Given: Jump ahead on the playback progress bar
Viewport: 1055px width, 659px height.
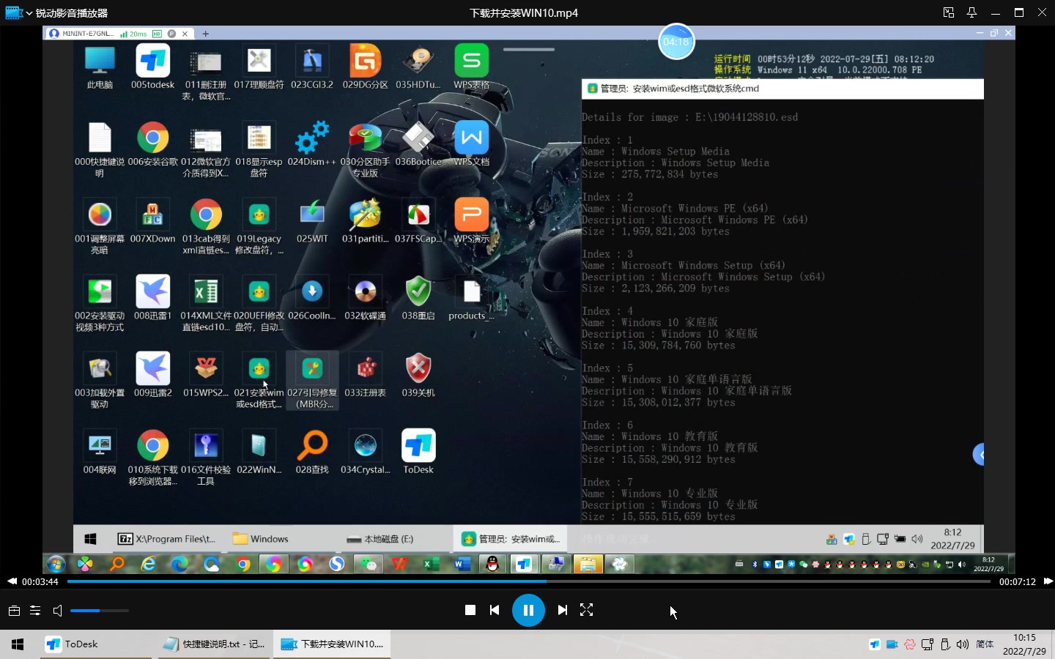Looking at the screenshot, I should click(733, 581).
